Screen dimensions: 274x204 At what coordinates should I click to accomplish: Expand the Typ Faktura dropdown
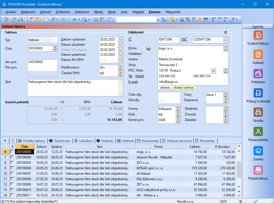click(56, 40)
